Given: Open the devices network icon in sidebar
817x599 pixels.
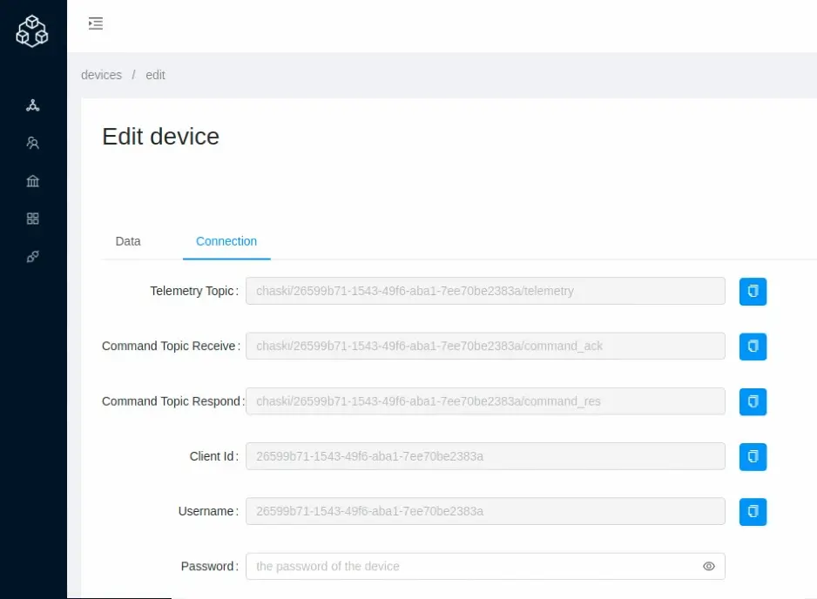Looking at the screenshot, I should pos(33,105).
